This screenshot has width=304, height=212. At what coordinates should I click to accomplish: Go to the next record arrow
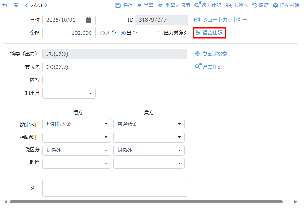point(46,5)
